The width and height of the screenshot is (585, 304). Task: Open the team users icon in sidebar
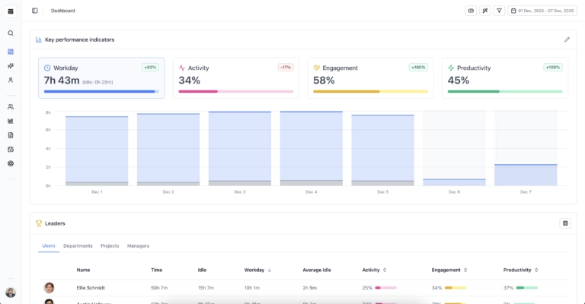11,107
